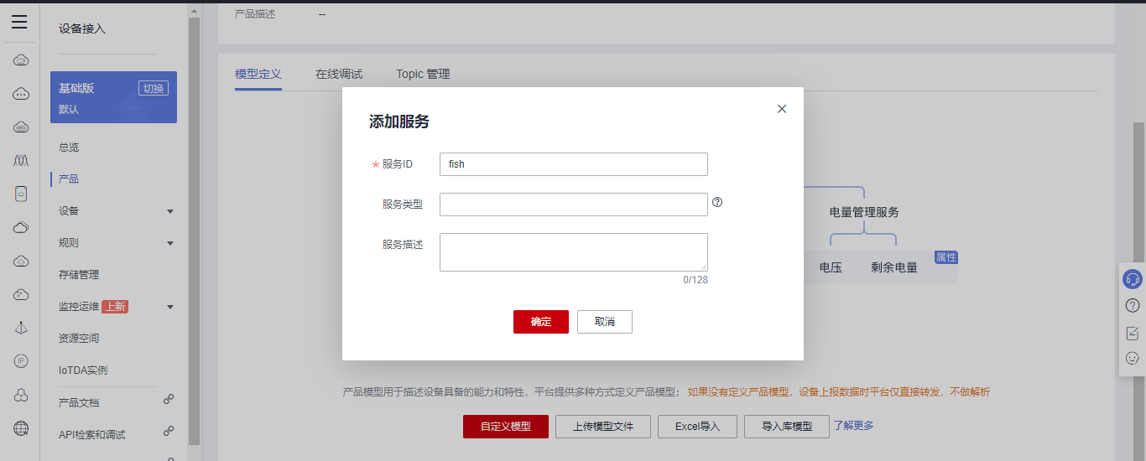This screenshot has height=461, width=1146.
Task: Switch to the 模型定义 tab
Action: 258,74
